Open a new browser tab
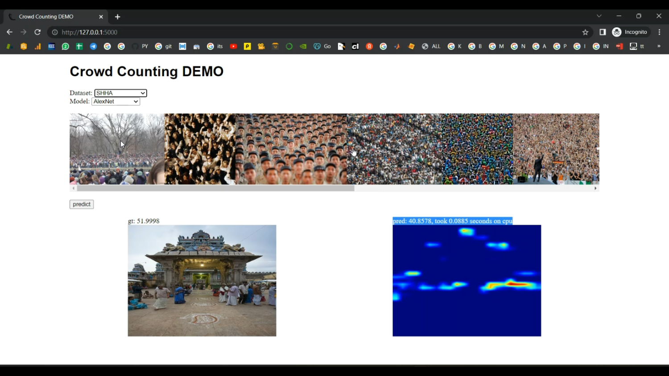This screenshot has height=376, width=669. tap(117, 16)
